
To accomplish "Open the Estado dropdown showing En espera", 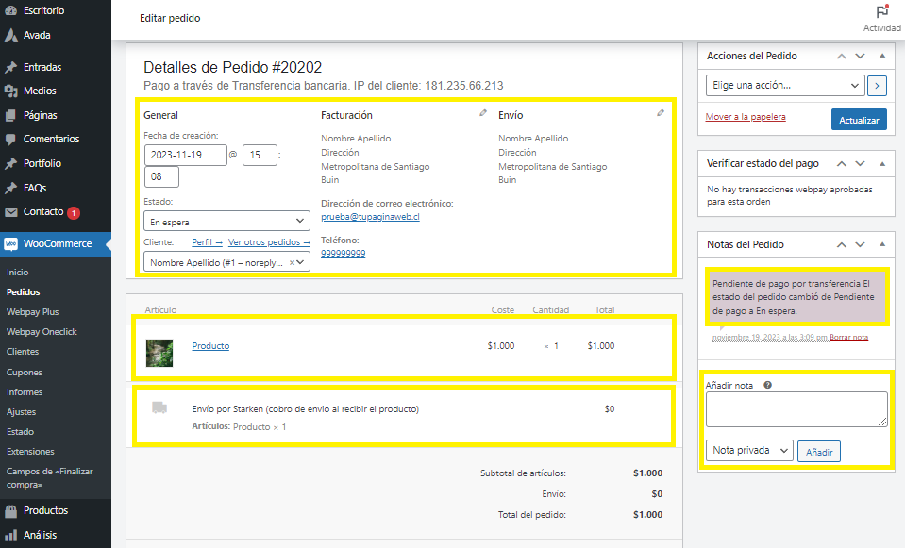I will 226,222.
